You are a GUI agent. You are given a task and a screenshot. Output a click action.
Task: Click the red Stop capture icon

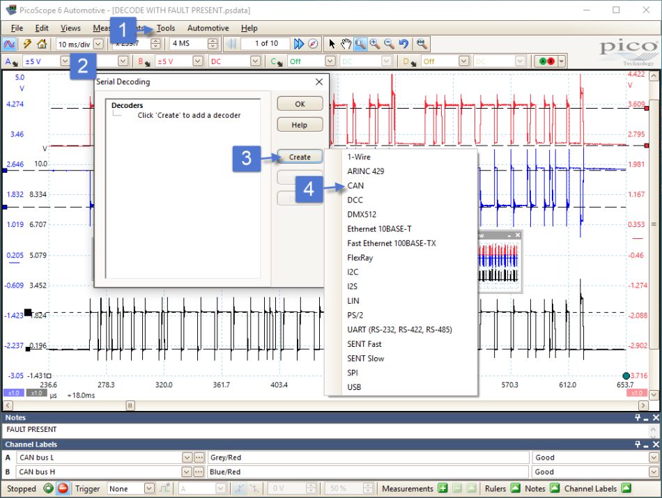click(63, 488)
